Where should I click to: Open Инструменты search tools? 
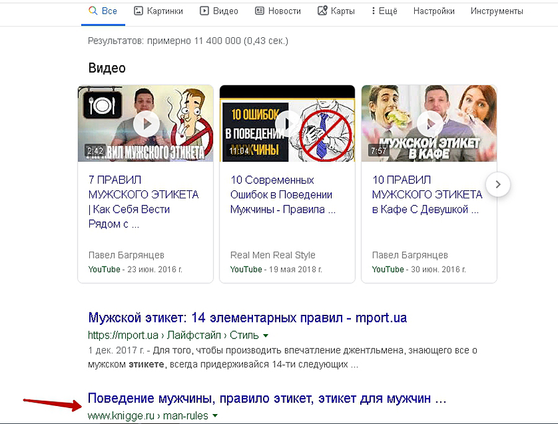497,11
